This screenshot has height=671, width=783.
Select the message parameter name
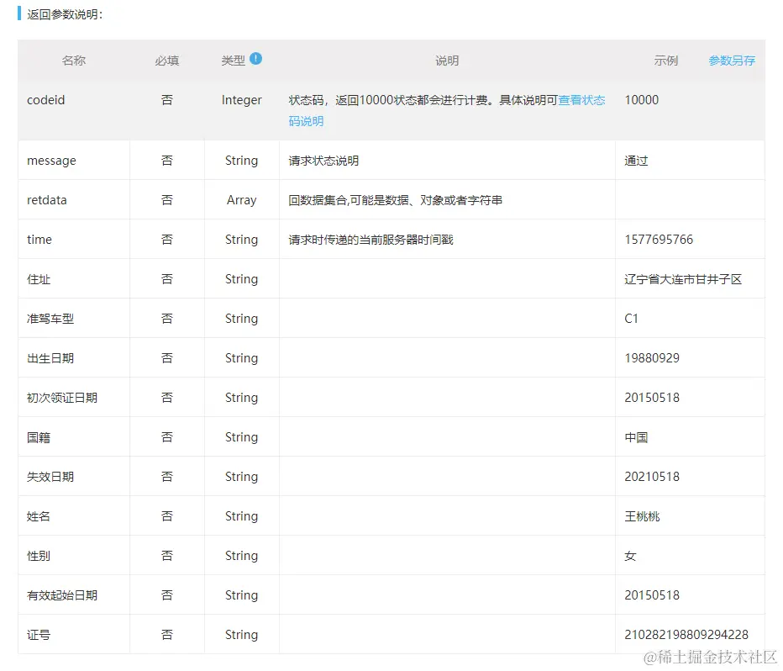(51, 161)
